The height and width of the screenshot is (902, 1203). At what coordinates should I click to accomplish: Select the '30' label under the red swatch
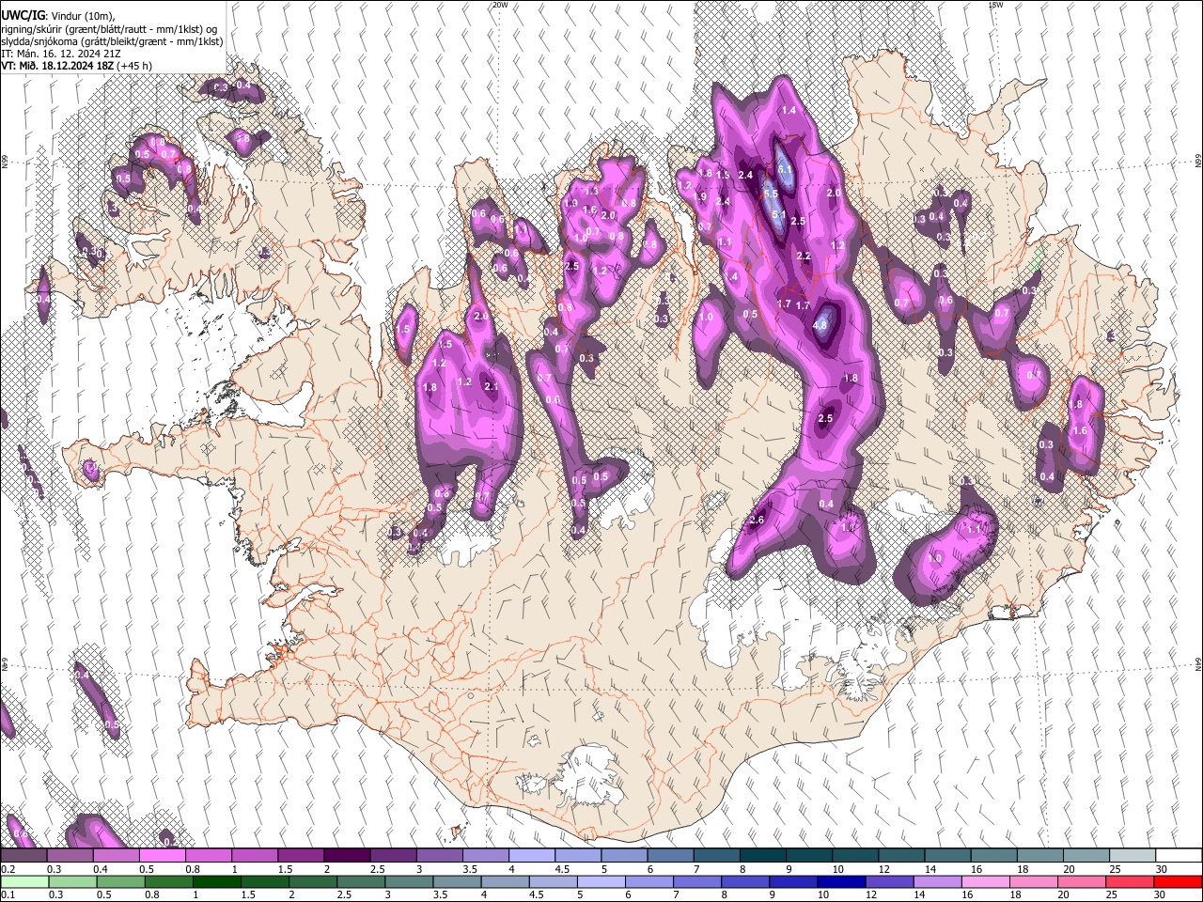(x=1162, y=895)
